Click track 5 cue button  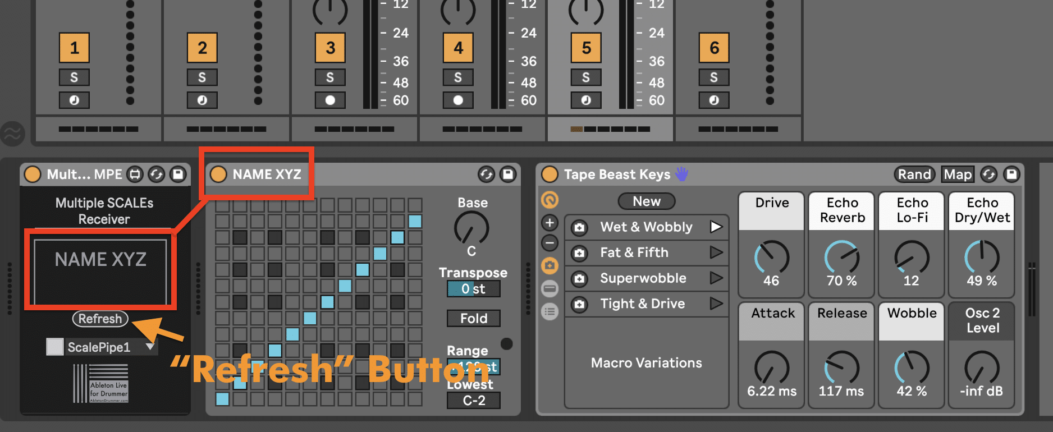[586, 100]
